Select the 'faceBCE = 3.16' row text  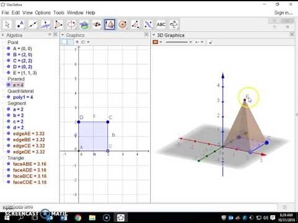(x=30, y=176)
